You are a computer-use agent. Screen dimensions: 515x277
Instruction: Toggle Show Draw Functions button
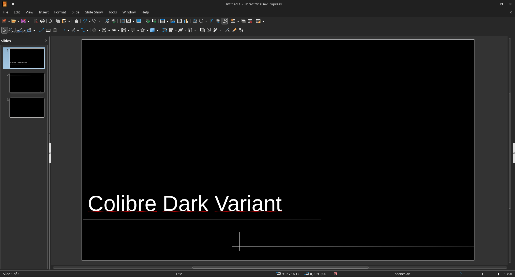click(x=225, y=21)
